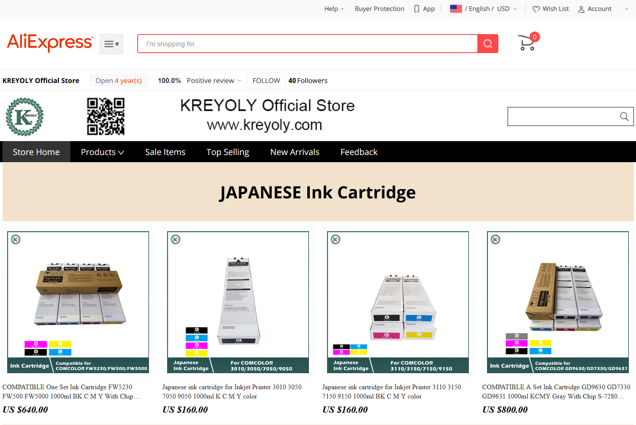636x425 pixels.
Task: Open the language and currency dropdown
Action: click(x=484, y=9)
